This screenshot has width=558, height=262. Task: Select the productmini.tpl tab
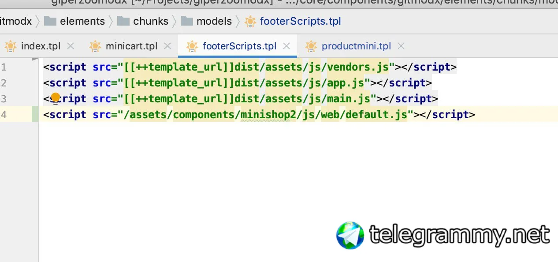coord(356,46)
